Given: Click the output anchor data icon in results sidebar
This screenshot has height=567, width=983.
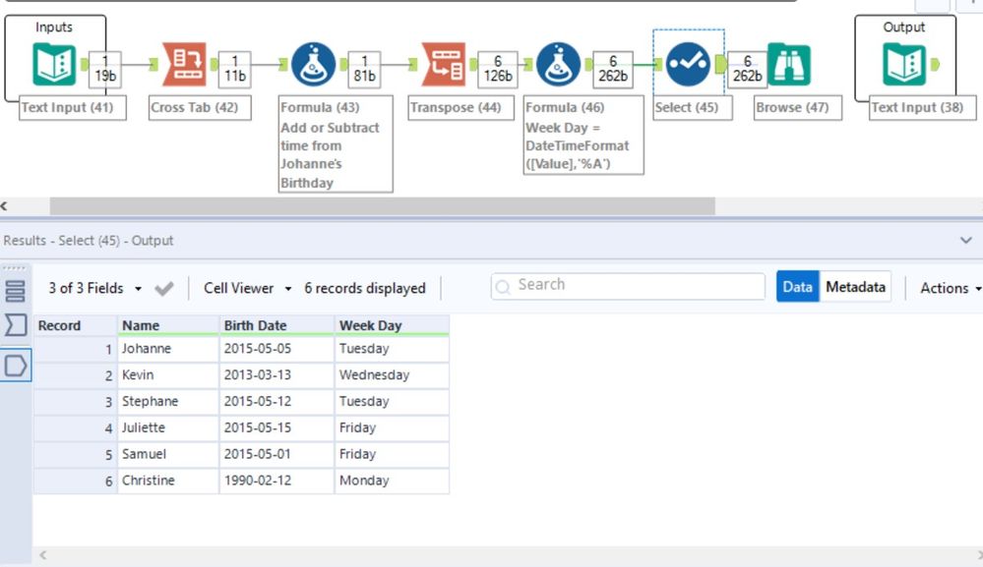Looking at the screenshot, I should [x=15, y=366].
